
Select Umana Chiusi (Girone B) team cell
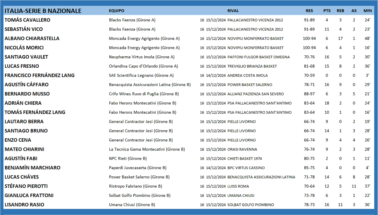click(x=132, y=205)
